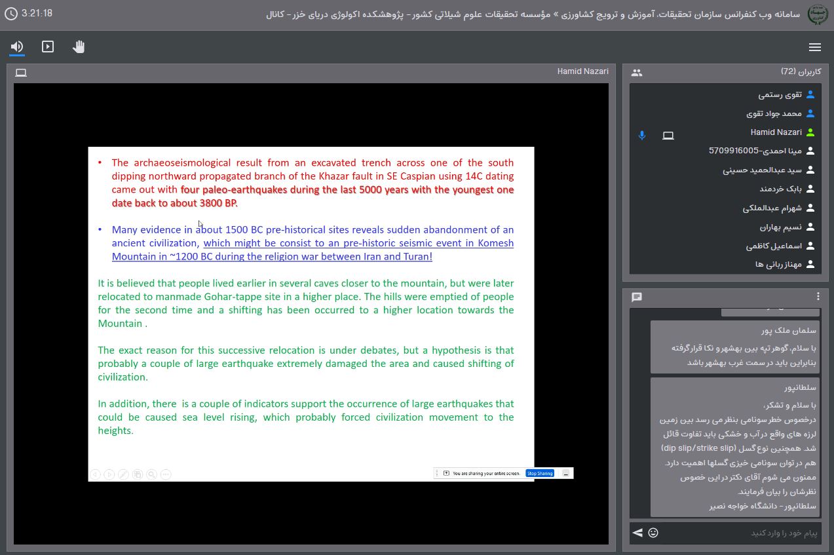Click the users group icon
Image resolution: width=834 pixels, height=555 pixels.
[637, 73]
